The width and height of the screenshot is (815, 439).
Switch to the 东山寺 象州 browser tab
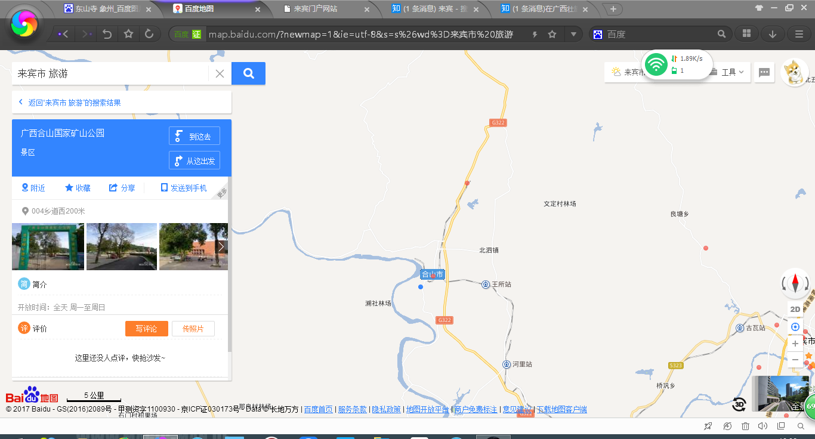109,8
